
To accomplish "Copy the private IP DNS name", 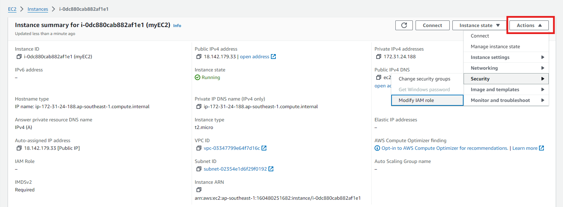I will pyautogui.click(x=199, y=106).
